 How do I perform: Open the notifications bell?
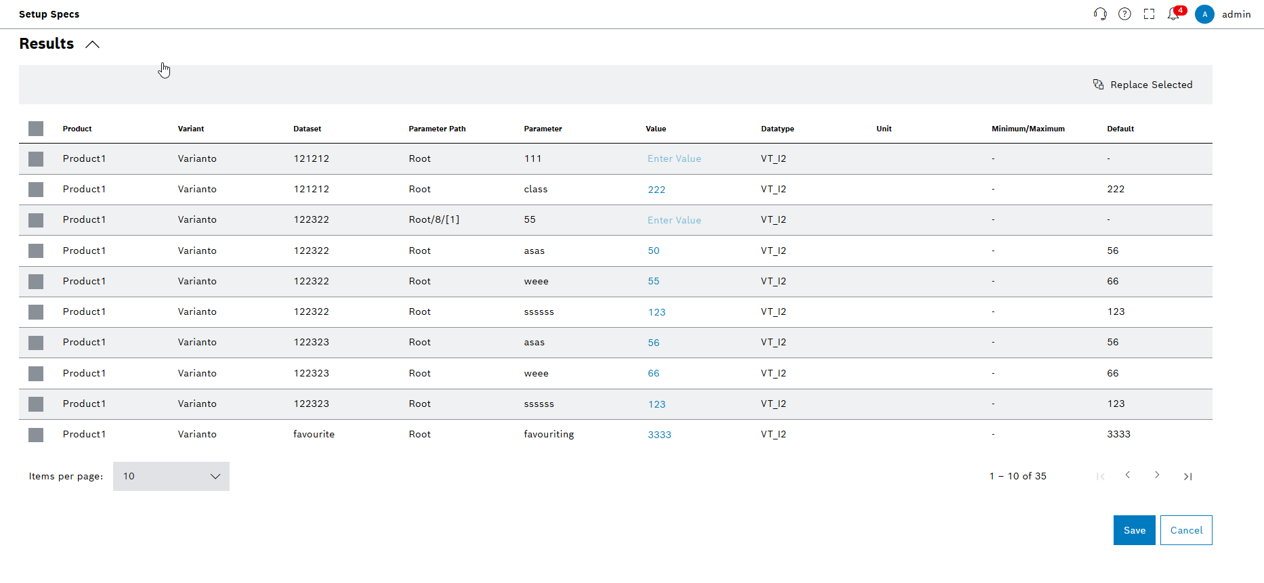(x=1173, y=14)
